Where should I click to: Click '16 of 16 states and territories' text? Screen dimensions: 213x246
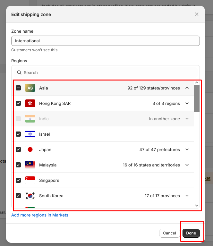click(x=151, y=165)
